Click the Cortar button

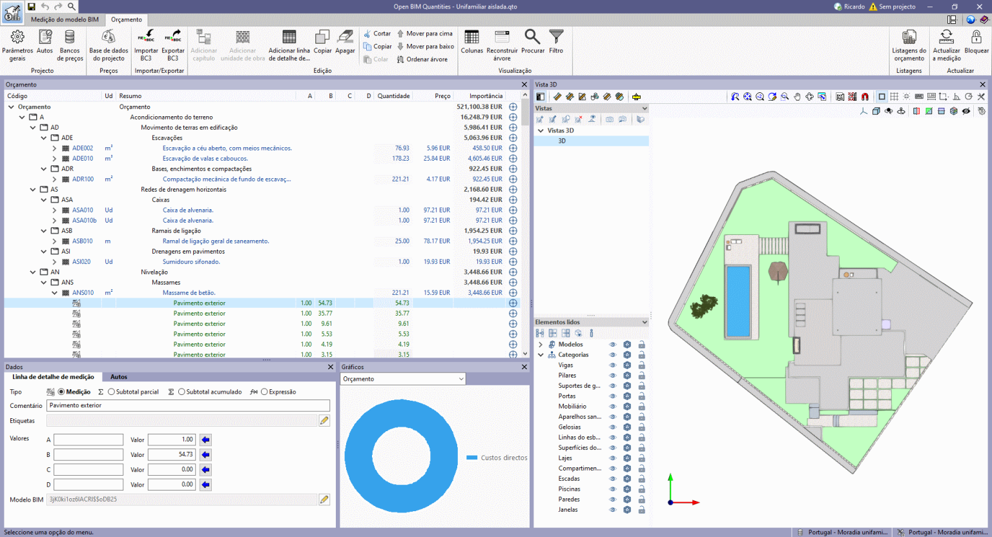coord(377,34)
